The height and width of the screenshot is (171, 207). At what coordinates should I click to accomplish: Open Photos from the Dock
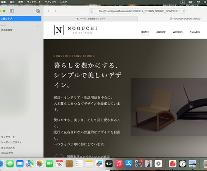[40, 164]
